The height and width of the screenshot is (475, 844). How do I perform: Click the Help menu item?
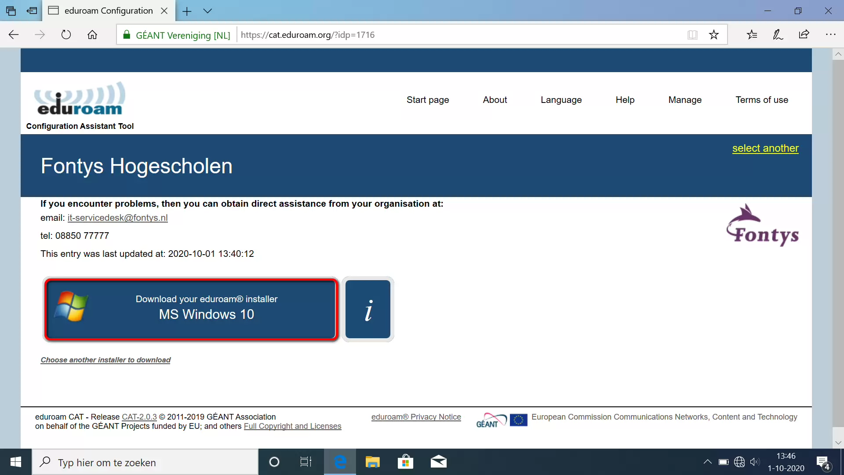625,100
